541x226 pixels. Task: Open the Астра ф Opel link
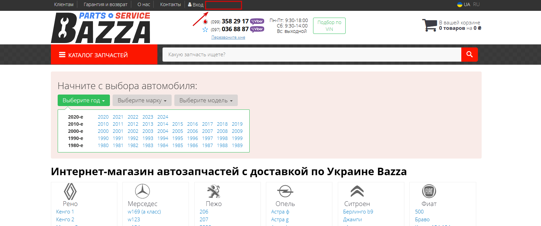[280, 212]
